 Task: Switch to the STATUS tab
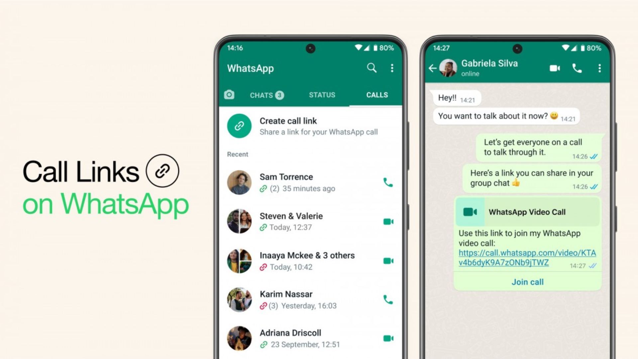[x=323, y=94]
